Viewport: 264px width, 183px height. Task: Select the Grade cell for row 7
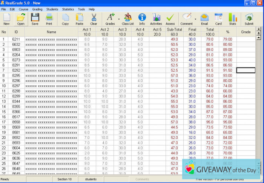(x=246, y=71)
